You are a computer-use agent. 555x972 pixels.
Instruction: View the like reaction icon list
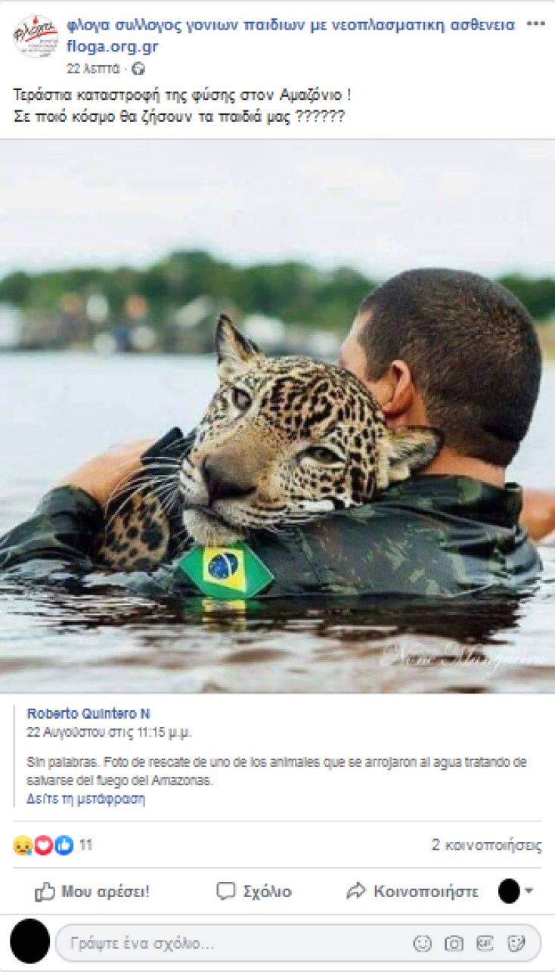[x=64, y=845]
